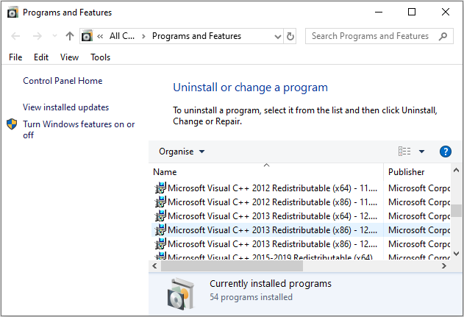Open the Tools menu
This screenshot has height=317, width=464.
[100, 57]
